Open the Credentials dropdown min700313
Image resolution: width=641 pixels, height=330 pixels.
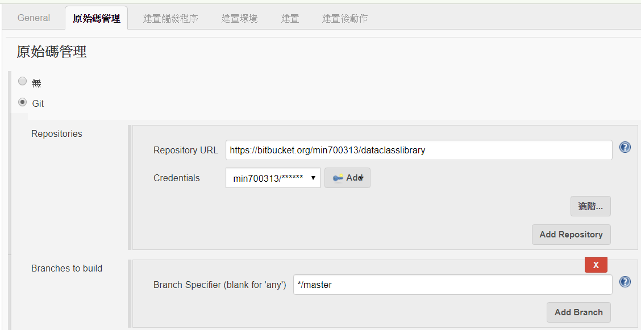click(273, 178)
